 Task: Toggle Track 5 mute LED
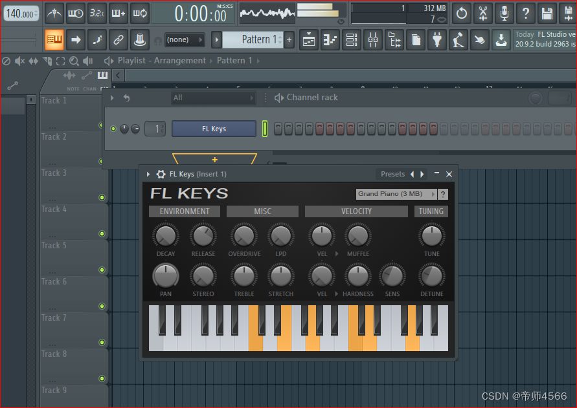click(x=102, y=270)
